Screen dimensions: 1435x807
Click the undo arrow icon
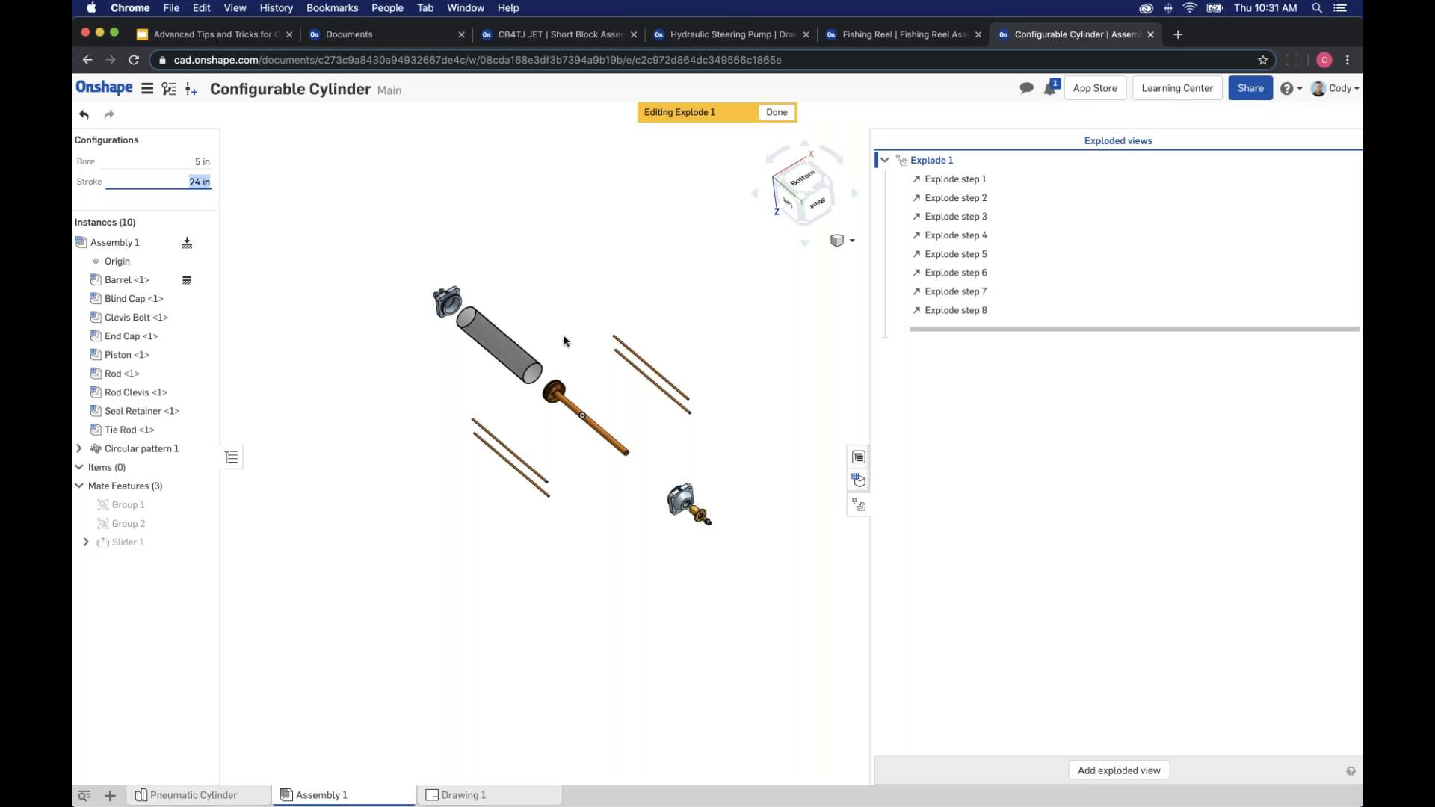coord(84,114)
